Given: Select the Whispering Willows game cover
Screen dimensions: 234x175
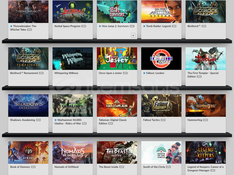Looking at the screenshot, I should point(72,58).
